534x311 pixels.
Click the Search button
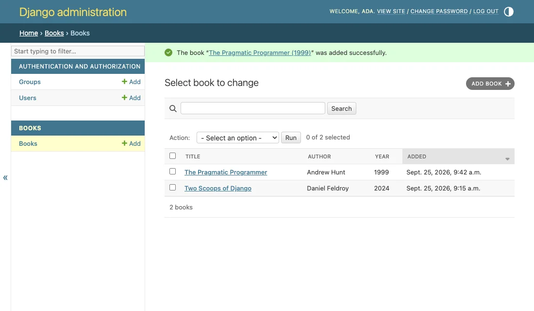342,108
